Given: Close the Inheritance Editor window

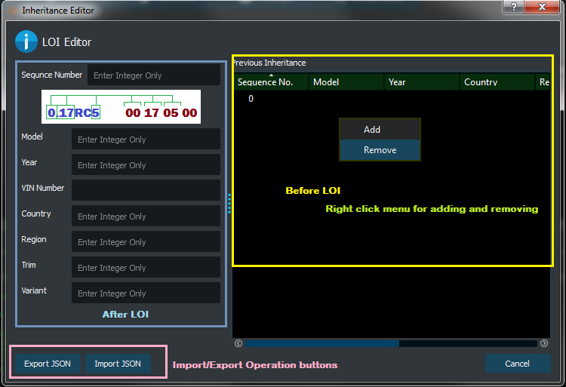Looking at the screenshot, I should [542, 7].
